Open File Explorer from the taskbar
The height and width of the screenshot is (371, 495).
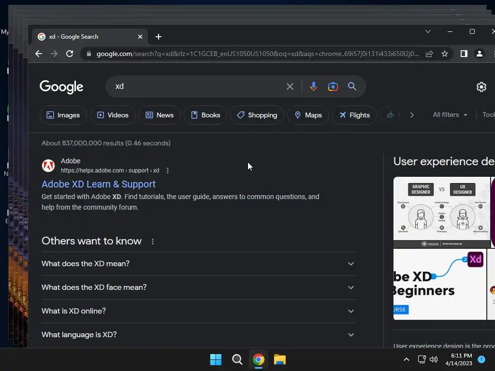[280, 359]
